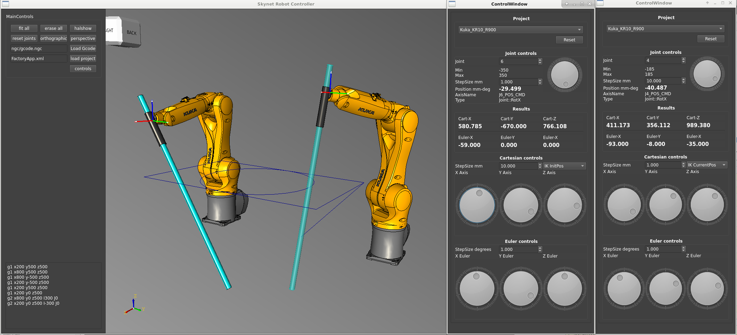
Task: Click Y Euler dial in first ControlWindow
Action: click(x=521, y=288)
